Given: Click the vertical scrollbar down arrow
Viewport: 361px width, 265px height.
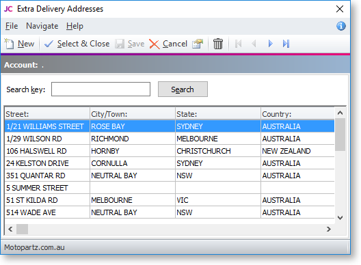Looking at the screenshot, I should point(340,218).
